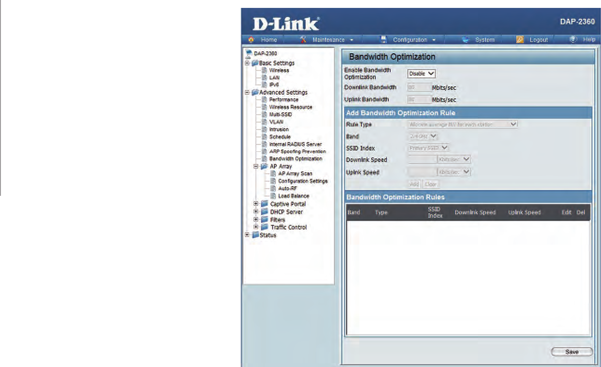Click the DHCP Server folder icon
Viewport: 601px width, 367px height.
click(264, 212)
